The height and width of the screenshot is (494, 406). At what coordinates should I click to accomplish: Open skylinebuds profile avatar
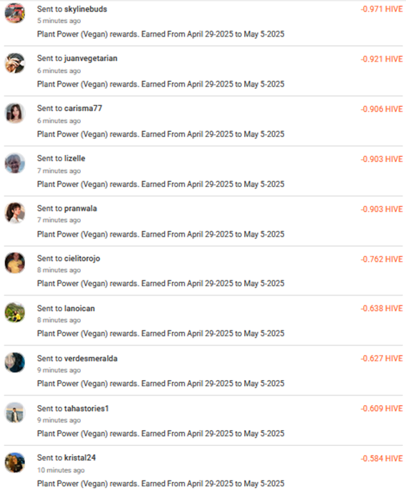15,13
